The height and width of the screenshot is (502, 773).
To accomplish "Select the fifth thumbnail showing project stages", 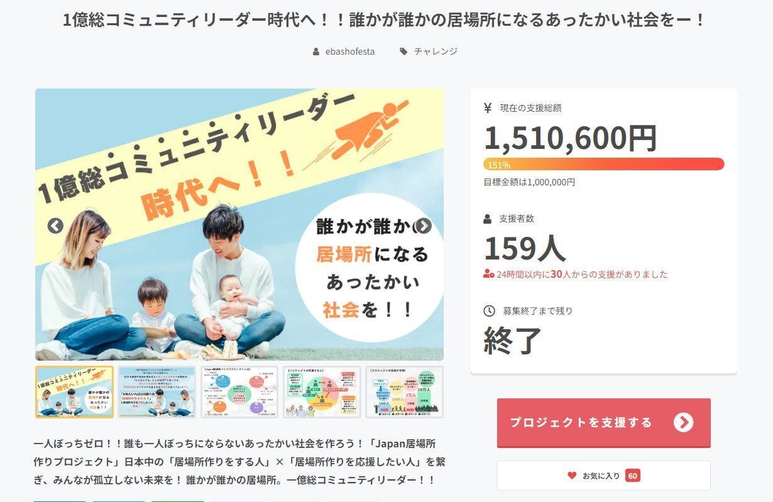I will click(404, 392).
